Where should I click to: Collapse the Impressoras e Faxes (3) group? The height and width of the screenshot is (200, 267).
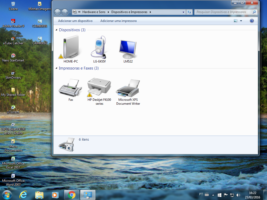(56, 68)
